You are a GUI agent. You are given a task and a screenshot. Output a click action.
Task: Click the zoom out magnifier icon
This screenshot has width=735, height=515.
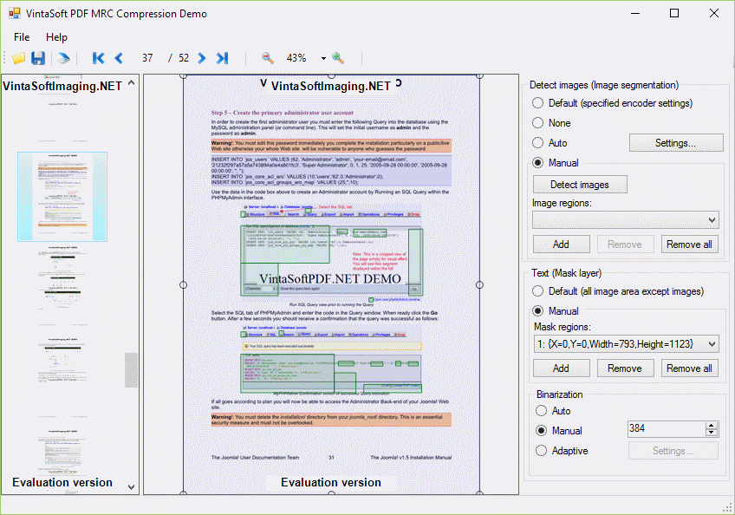pos(268,58)
